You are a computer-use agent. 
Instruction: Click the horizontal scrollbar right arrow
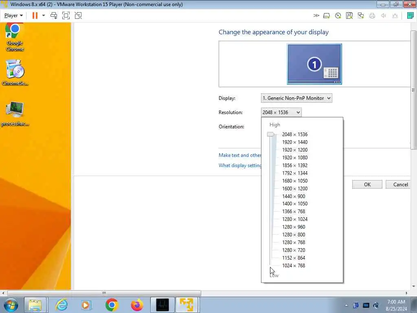tap(406, 293)
